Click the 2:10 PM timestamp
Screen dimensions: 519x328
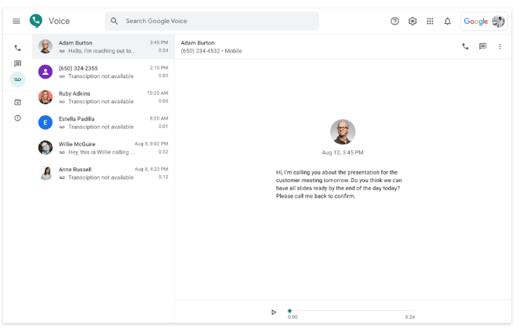coord(159,68)
